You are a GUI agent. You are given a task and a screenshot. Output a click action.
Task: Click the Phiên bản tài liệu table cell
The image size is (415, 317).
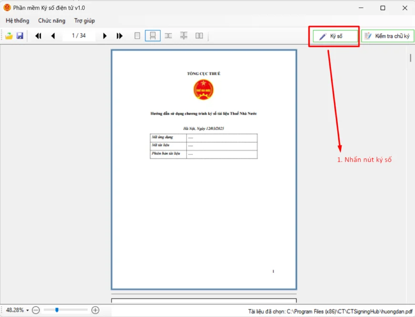[x=168, y=154]
